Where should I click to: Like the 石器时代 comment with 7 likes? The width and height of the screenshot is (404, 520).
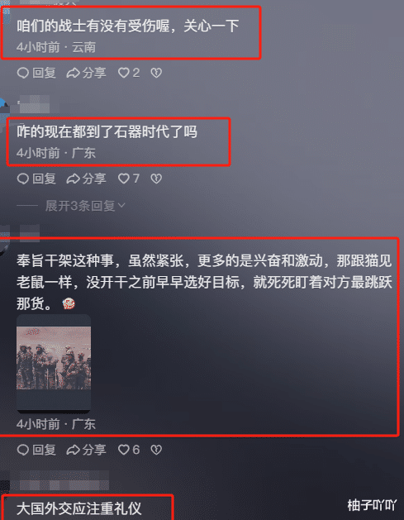(x=129, y=179)
